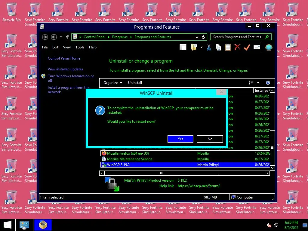The image size is (308, 231).
Task: Expand breadcrumb arrow after Programs
Action: coord(131,37)
